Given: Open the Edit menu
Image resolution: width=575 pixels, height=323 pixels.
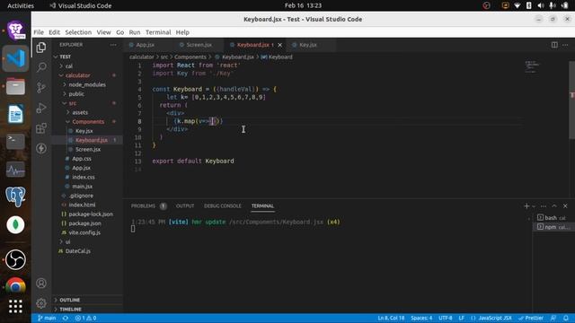Looking at the screenshot, I should [54, 32].
